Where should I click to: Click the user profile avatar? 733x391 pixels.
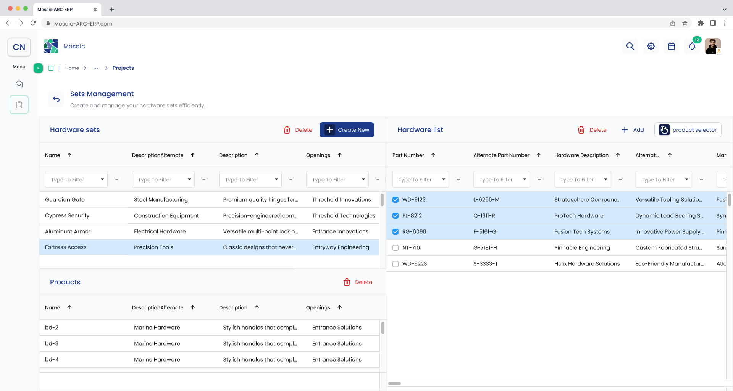tap(713, 46)
